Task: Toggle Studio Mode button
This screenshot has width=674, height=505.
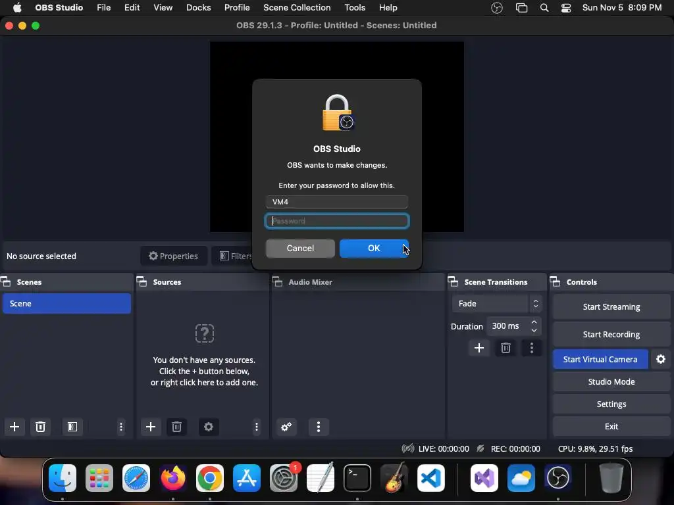Action: pyautogui.click(x=611, y=381)
